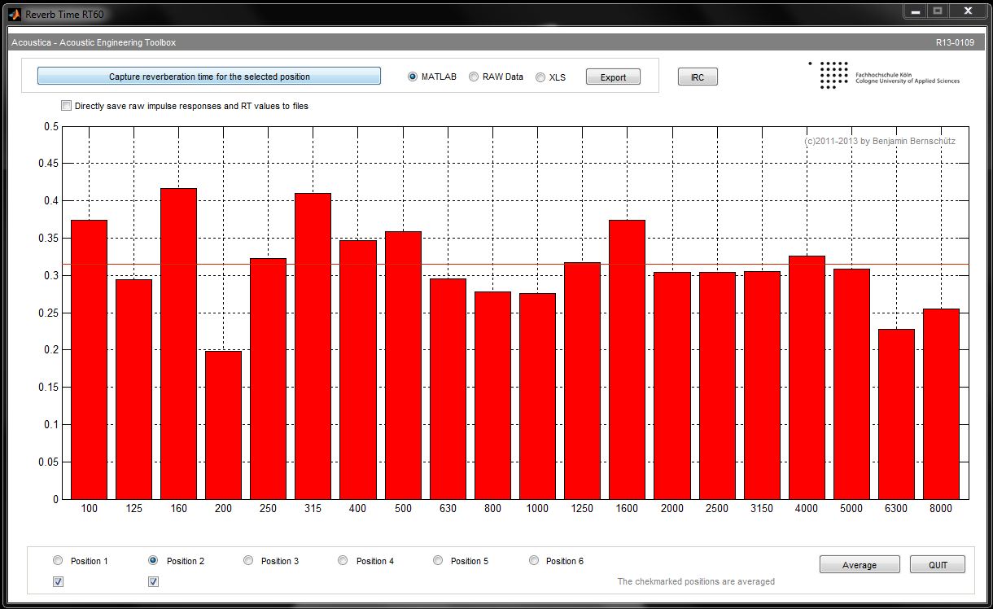Click the x-axis label "630"
The image size is (993, 609).
(448, 509)
